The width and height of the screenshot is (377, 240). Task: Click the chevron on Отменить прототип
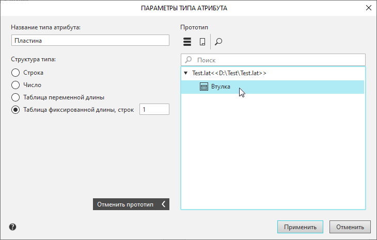click(x=164, y=204)
